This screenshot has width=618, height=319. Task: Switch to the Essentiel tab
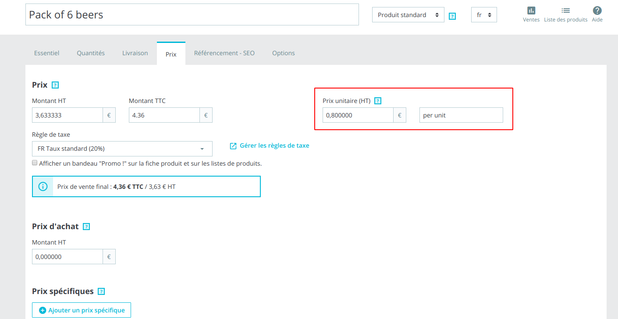tap(47, 53)
